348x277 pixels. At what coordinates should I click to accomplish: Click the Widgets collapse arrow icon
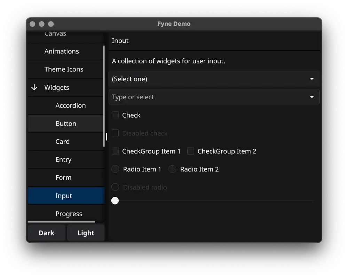34,87
